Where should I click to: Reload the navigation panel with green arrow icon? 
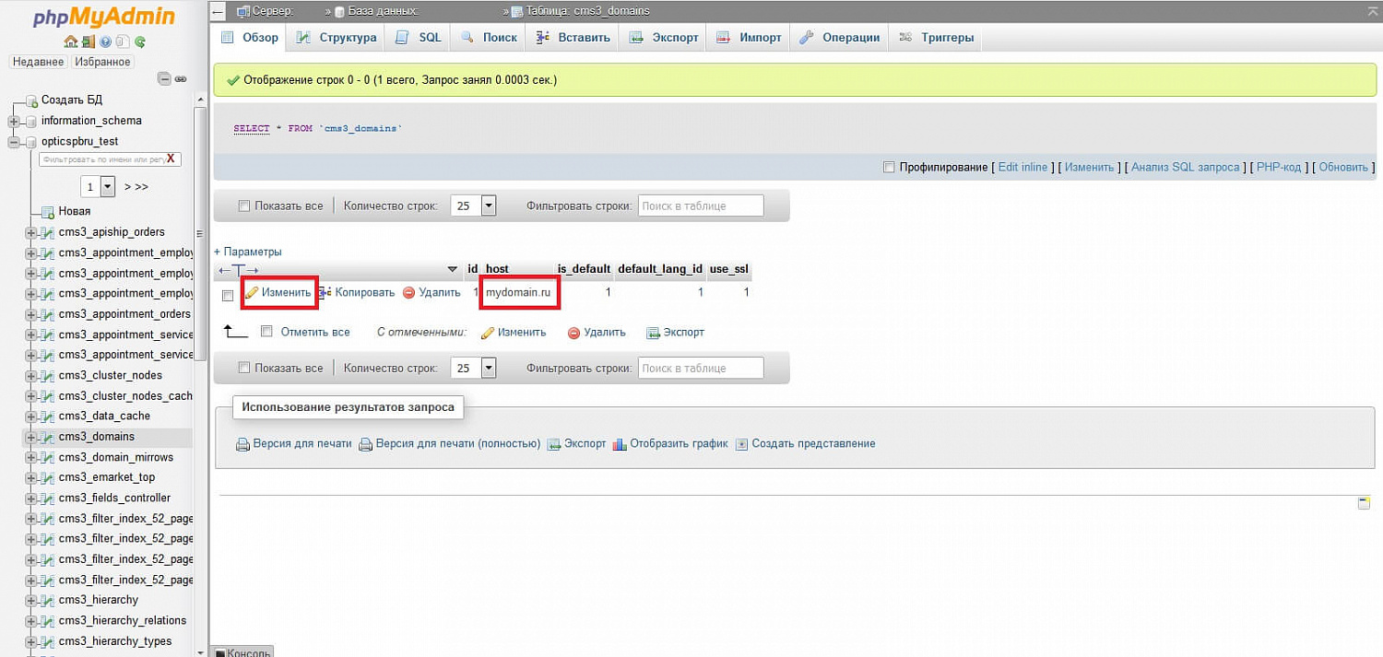click(x=140, y=41)
